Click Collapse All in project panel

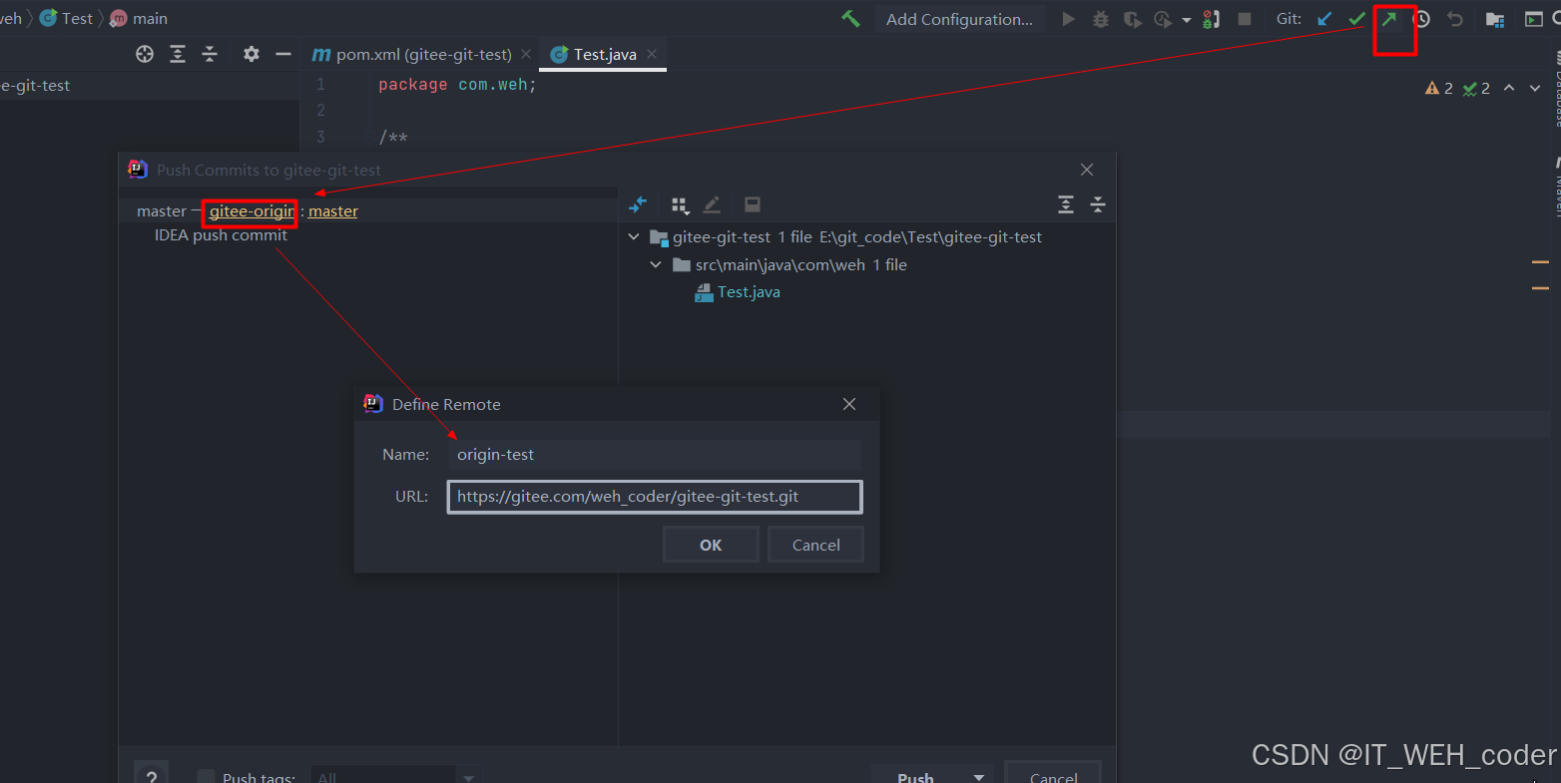[x=210, y=54]
